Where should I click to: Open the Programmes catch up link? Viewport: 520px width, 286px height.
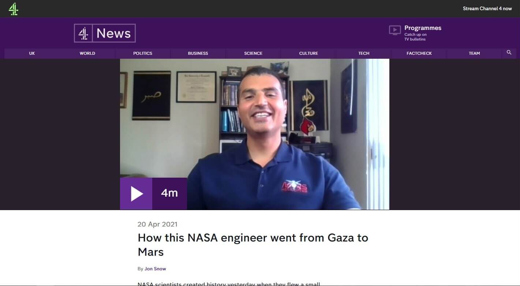pos(423,32)
